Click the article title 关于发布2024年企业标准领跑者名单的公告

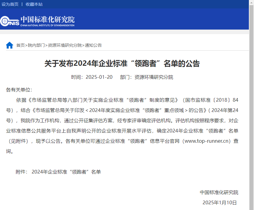tap(122, 63)
